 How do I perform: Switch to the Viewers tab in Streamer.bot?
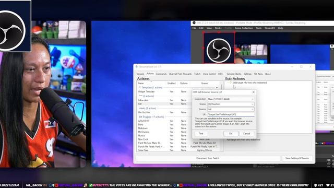pyautogui.click(x=140, y=74)
